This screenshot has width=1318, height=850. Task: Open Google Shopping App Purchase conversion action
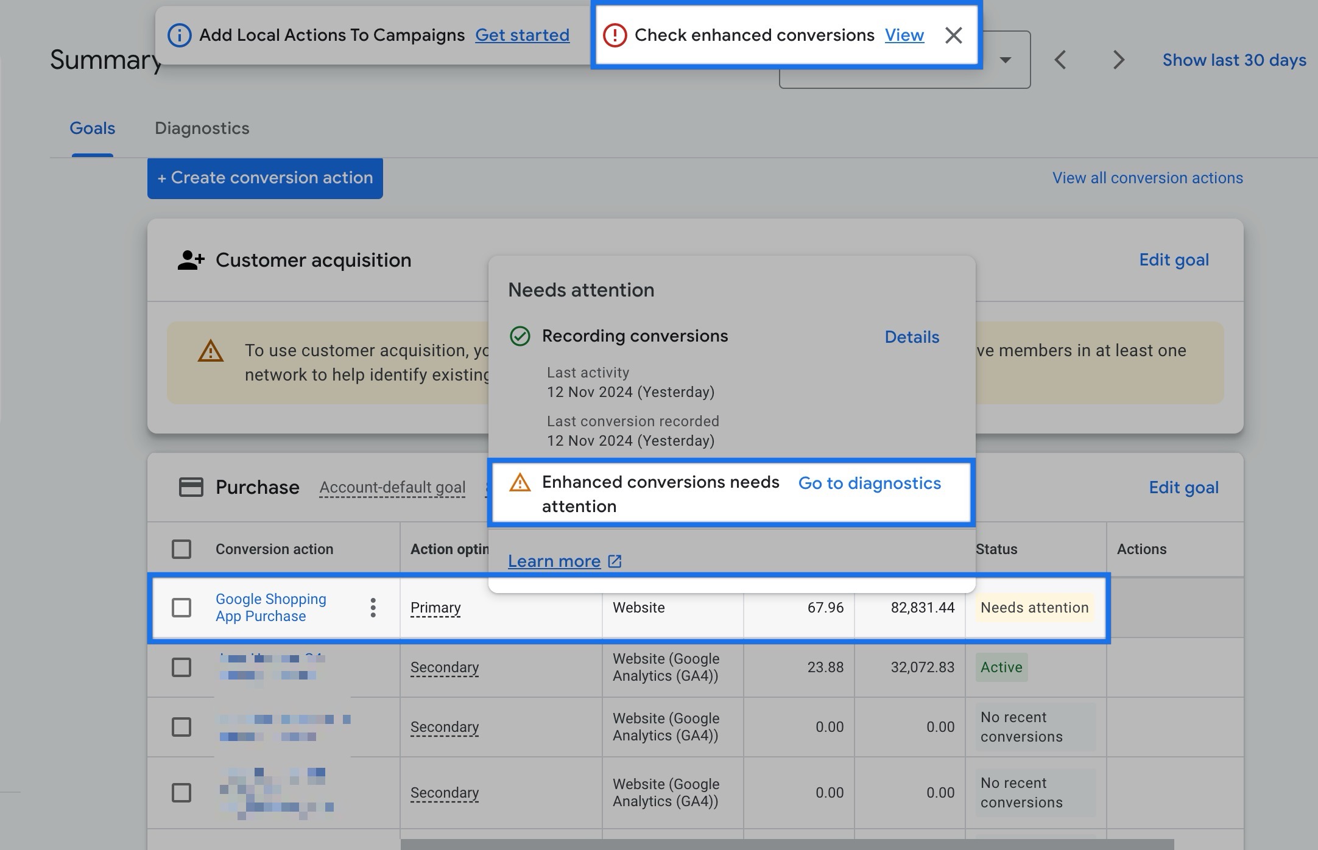point(271,608)
